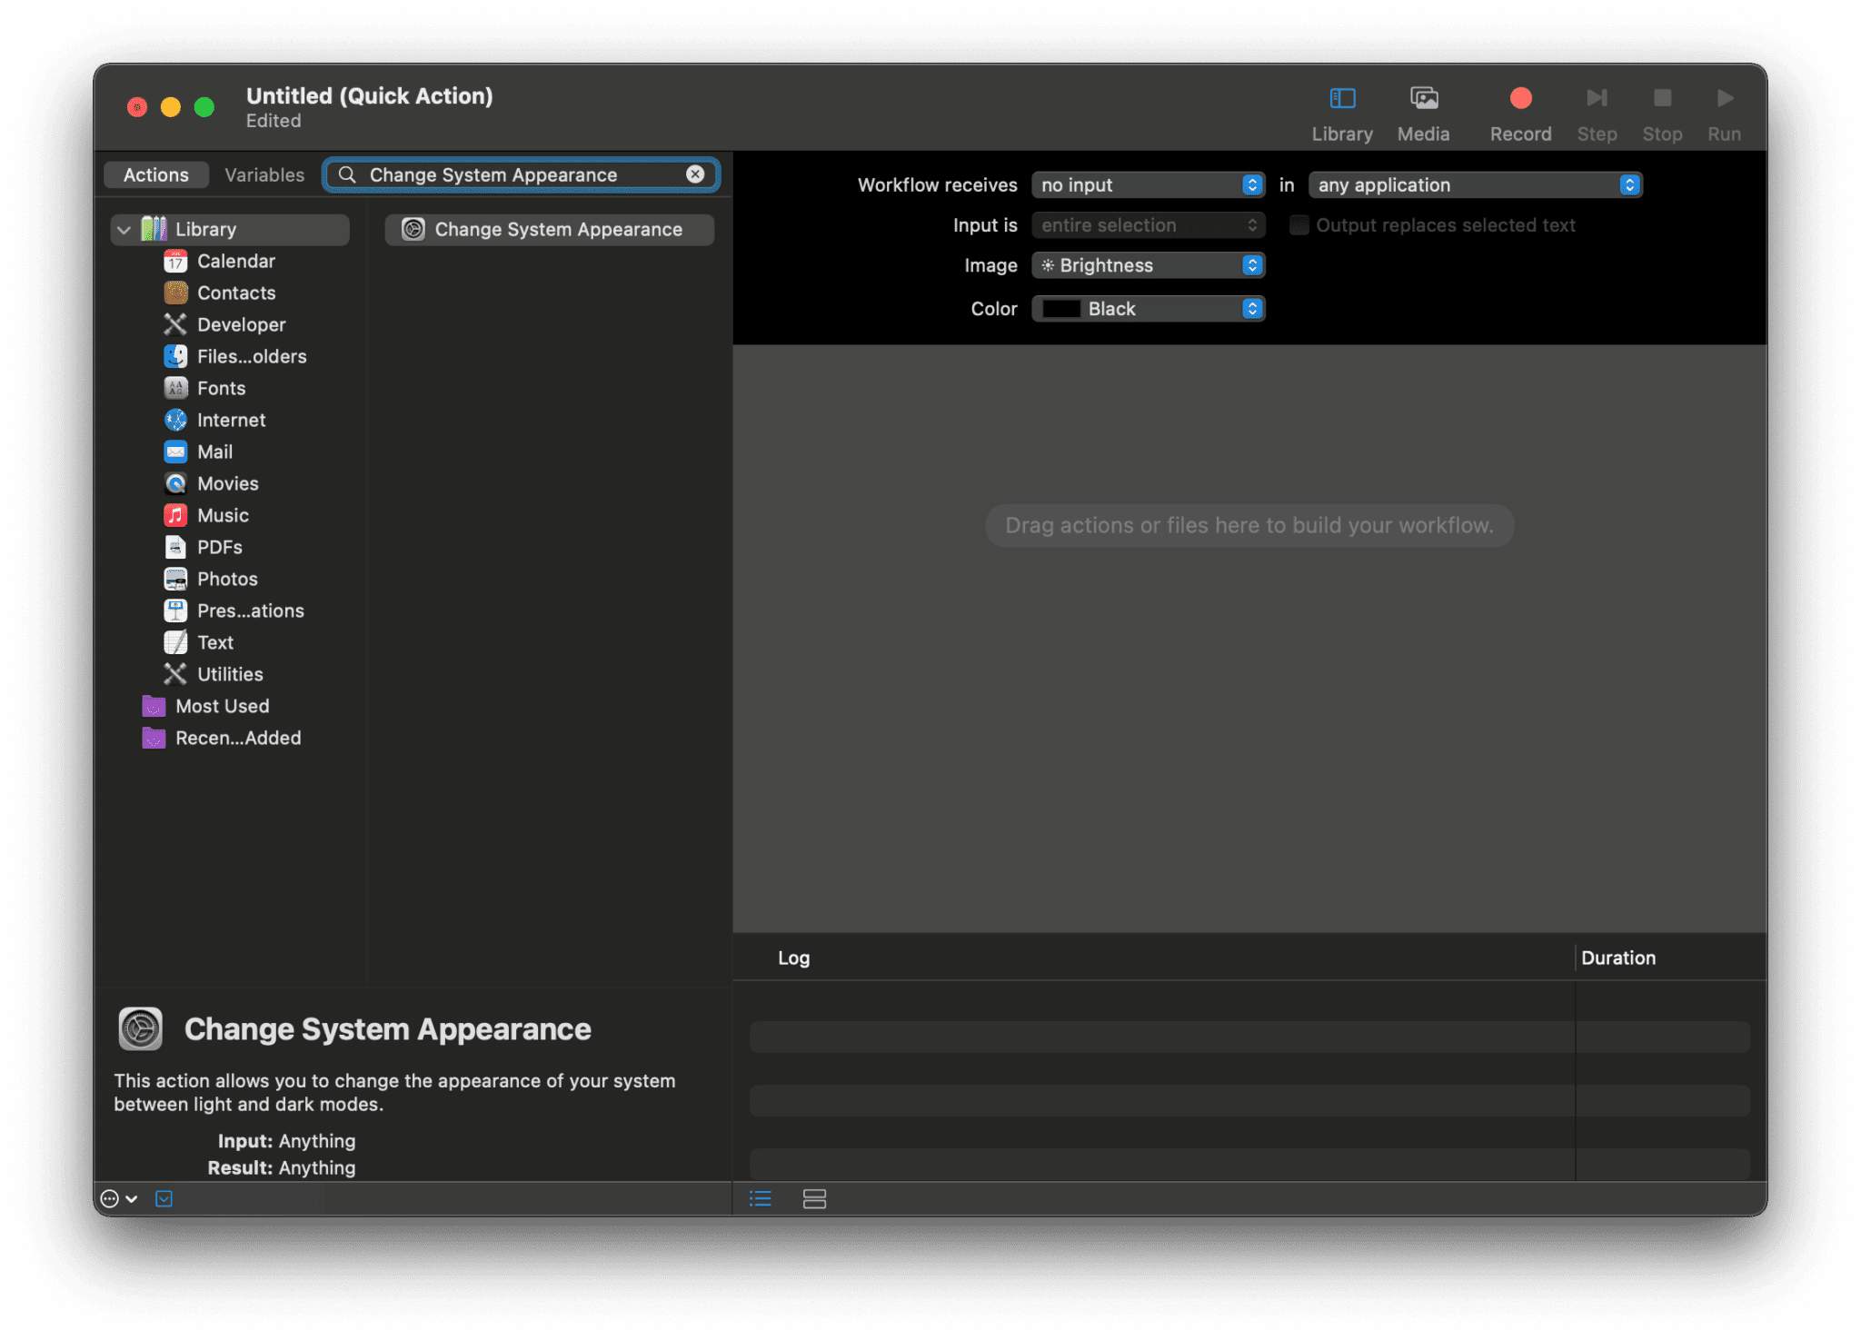Show the log as a list
Screen dimensions: 1861x1340
pyautogui.click(x=761, y=1198)
